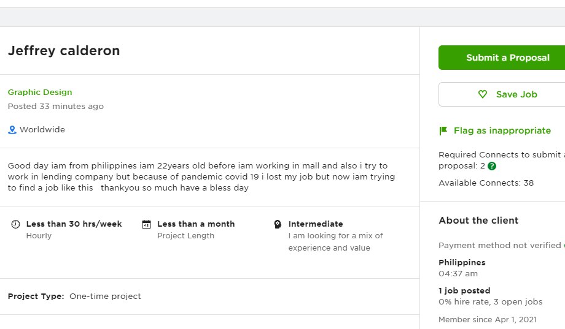Click the About the client heading
Image resolution: width=565 pixels, height=329 pixels.
click(x=478, y=221)
